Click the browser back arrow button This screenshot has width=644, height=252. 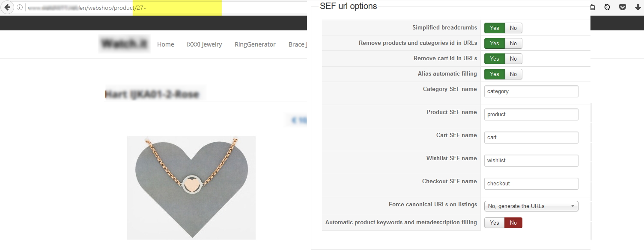7,8
